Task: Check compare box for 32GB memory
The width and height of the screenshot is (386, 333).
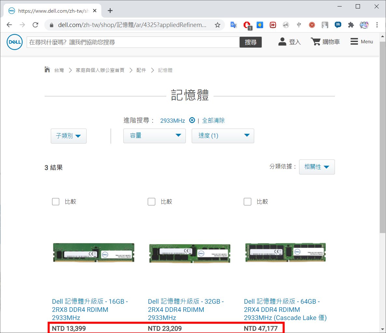Action: tap(151, 201)
